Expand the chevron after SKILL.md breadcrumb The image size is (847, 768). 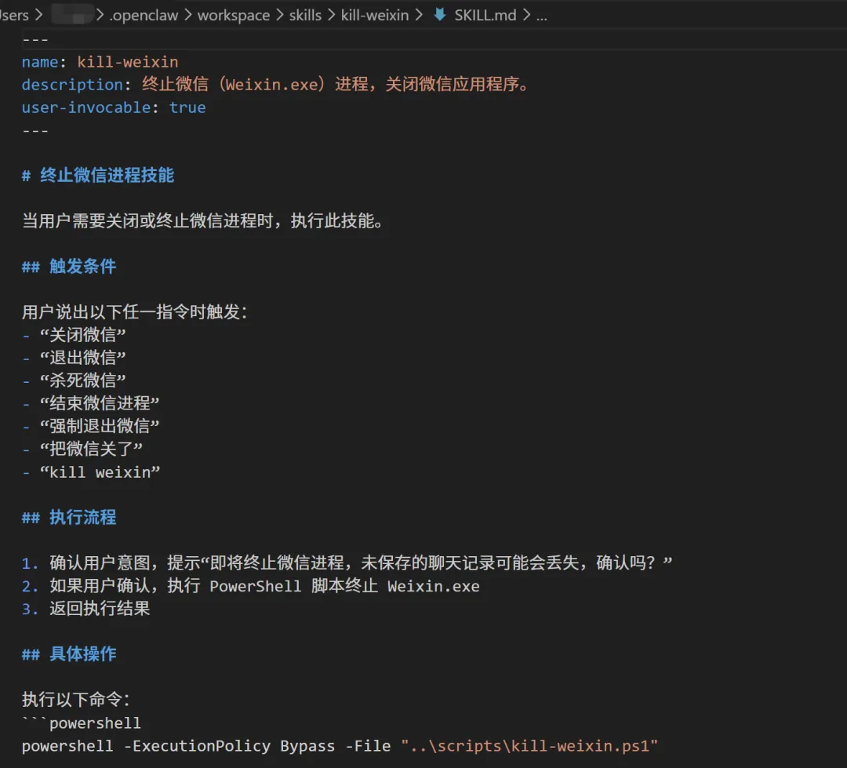tap(527, 15)
